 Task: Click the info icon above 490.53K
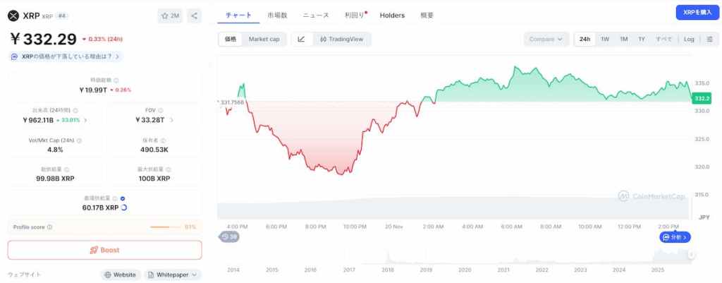pos(163,140)
